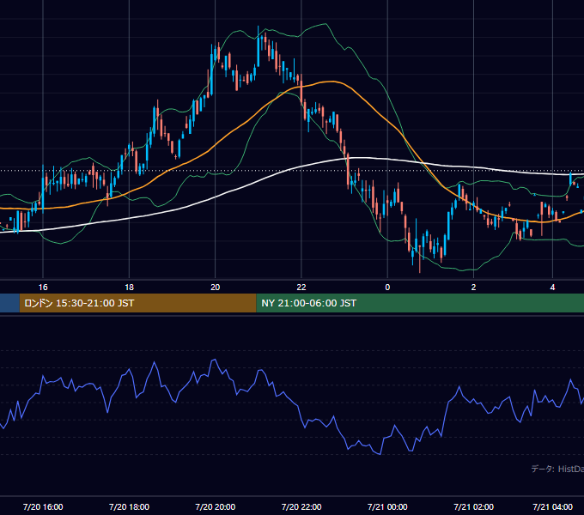This screenshot has width=584, height=515.
Task: Select the ロンドン 15:30-21:00 JST session band
Action: pyautogui.click(x=137, y=303)
